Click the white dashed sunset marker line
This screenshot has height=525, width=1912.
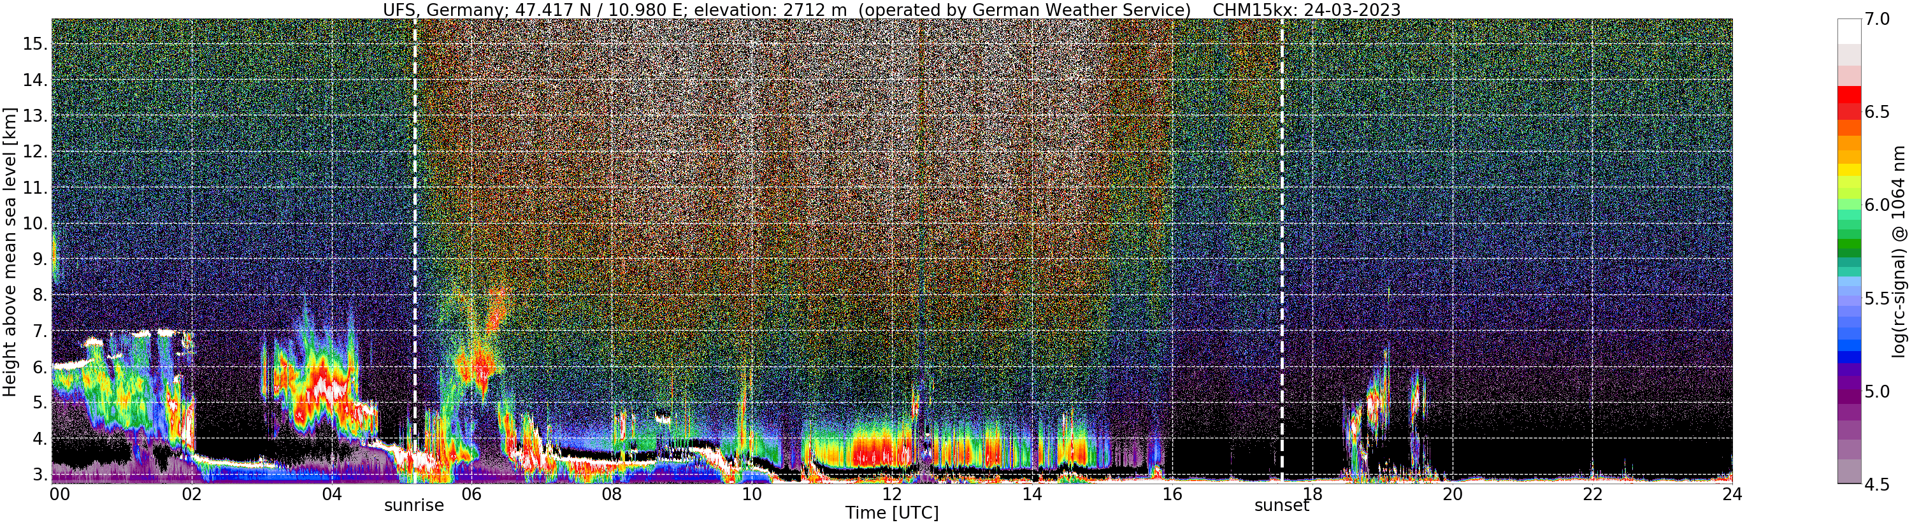(x=1282, y=251)
